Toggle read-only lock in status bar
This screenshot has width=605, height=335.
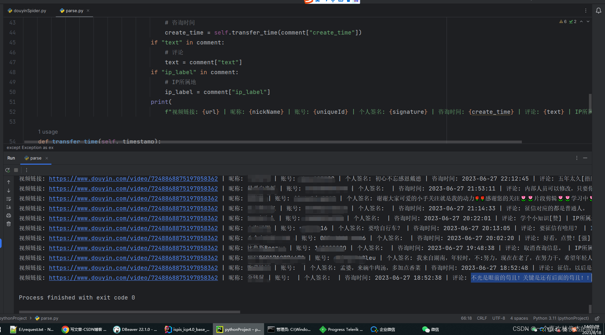coord(597,318)
